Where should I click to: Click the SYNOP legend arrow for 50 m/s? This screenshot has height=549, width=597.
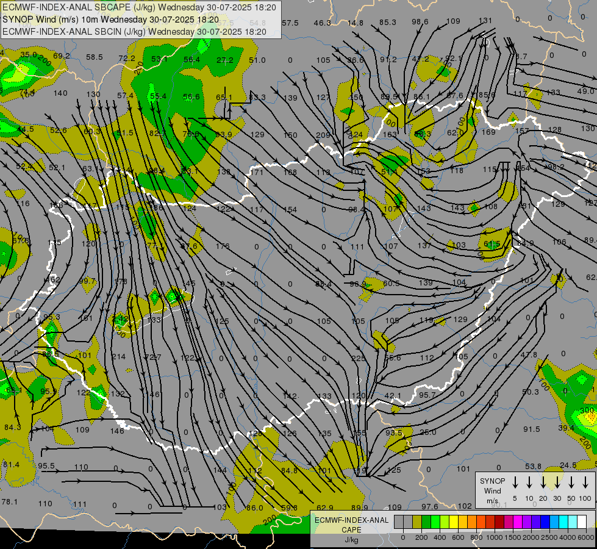571,482
